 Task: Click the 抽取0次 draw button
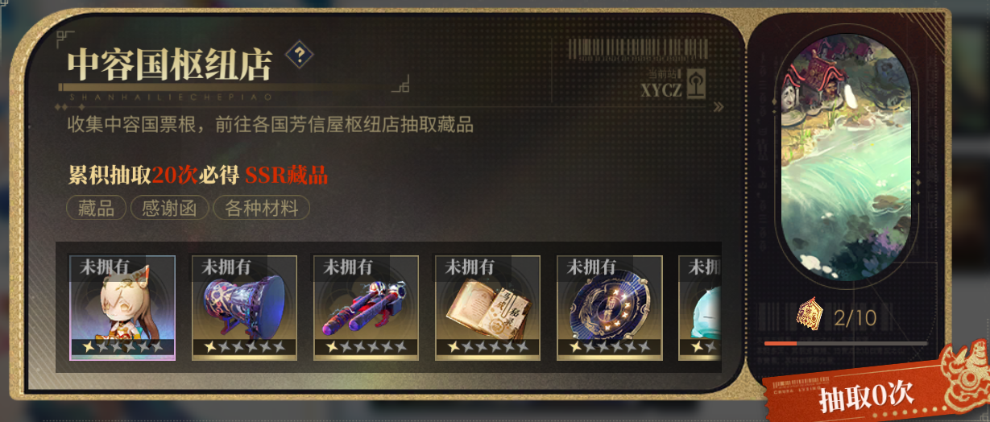click(866, 394)
